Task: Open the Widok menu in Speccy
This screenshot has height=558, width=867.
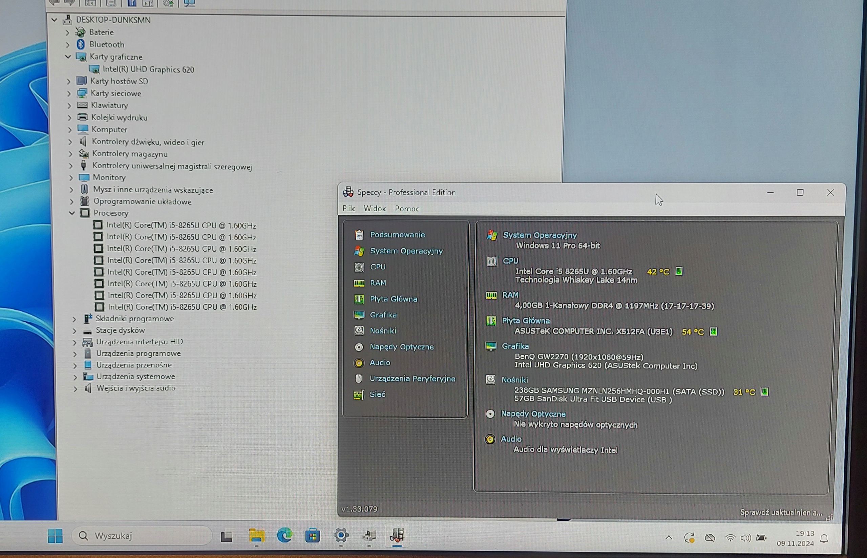Action: click(x=375, y=208)
